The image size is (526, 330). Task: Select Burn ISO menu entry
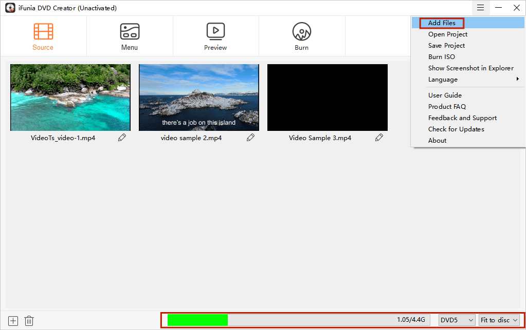[441, 57]
